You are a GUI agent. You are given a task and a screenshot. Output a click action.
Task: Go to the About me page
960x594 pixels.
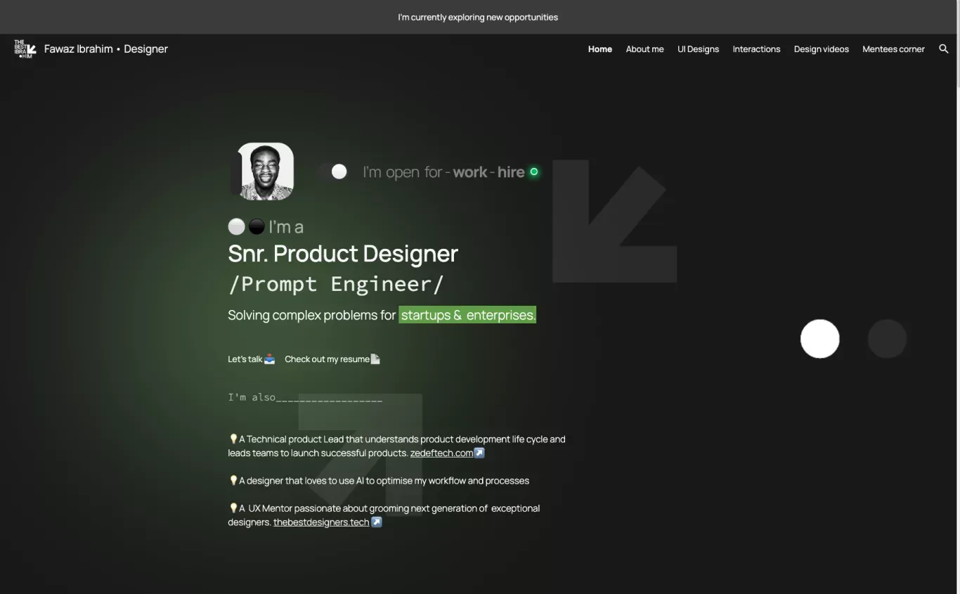[x=644, y=49]
